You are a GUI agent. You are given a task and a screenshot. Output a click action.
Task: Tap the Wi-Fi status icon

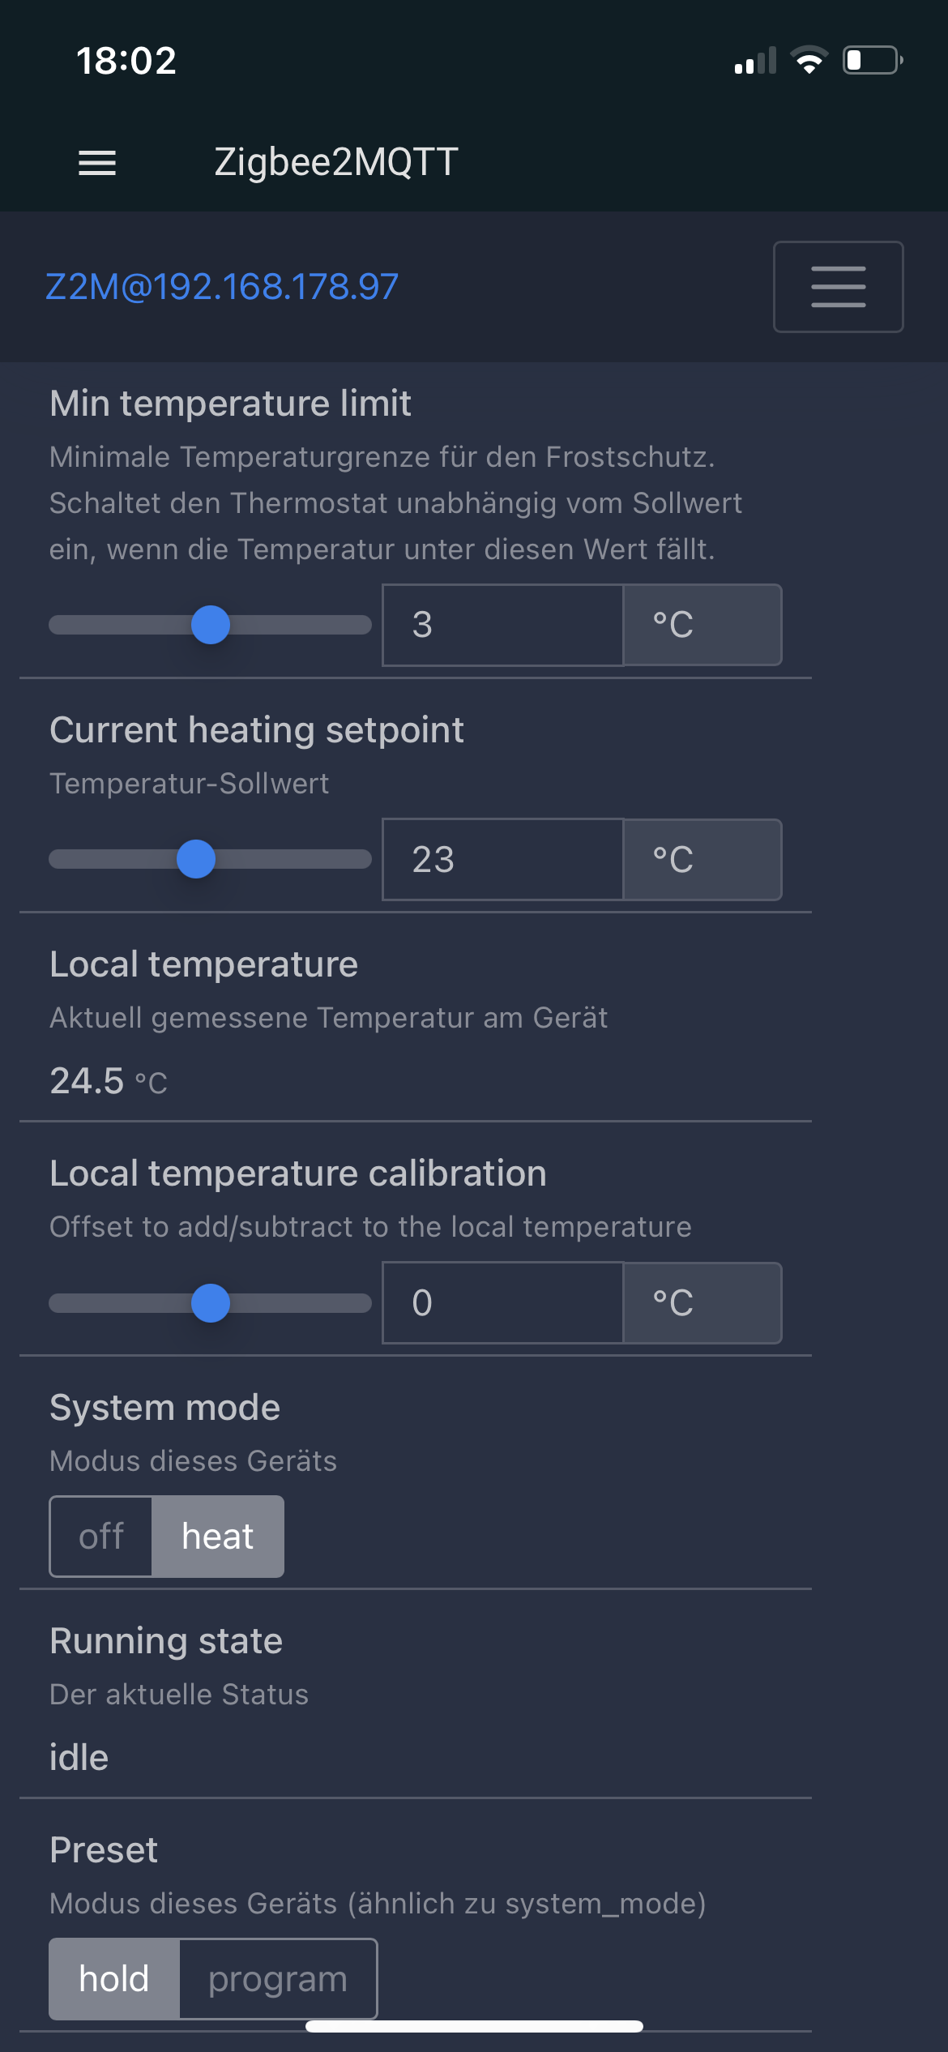(809, 60)
